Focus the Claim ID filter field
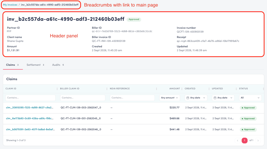The height and width of the screenshot is (149, 267). pos(30,98)
